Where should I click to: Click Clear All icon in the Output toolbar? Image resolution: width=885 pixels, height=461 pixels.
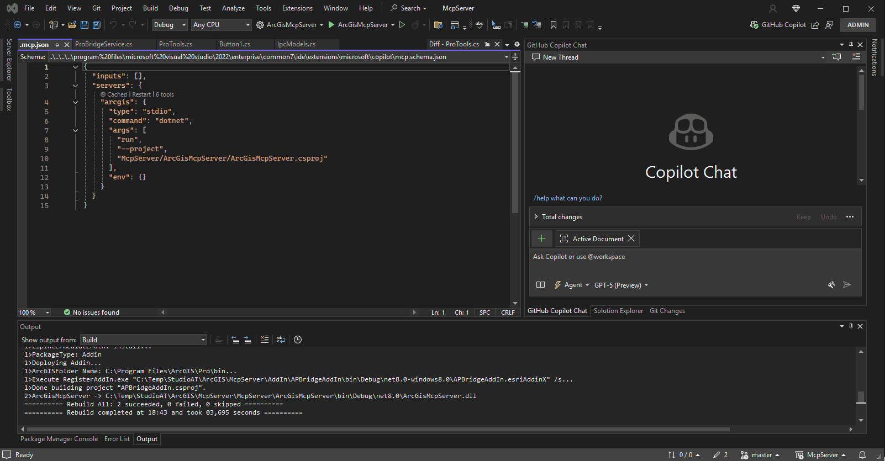(265, 340)
